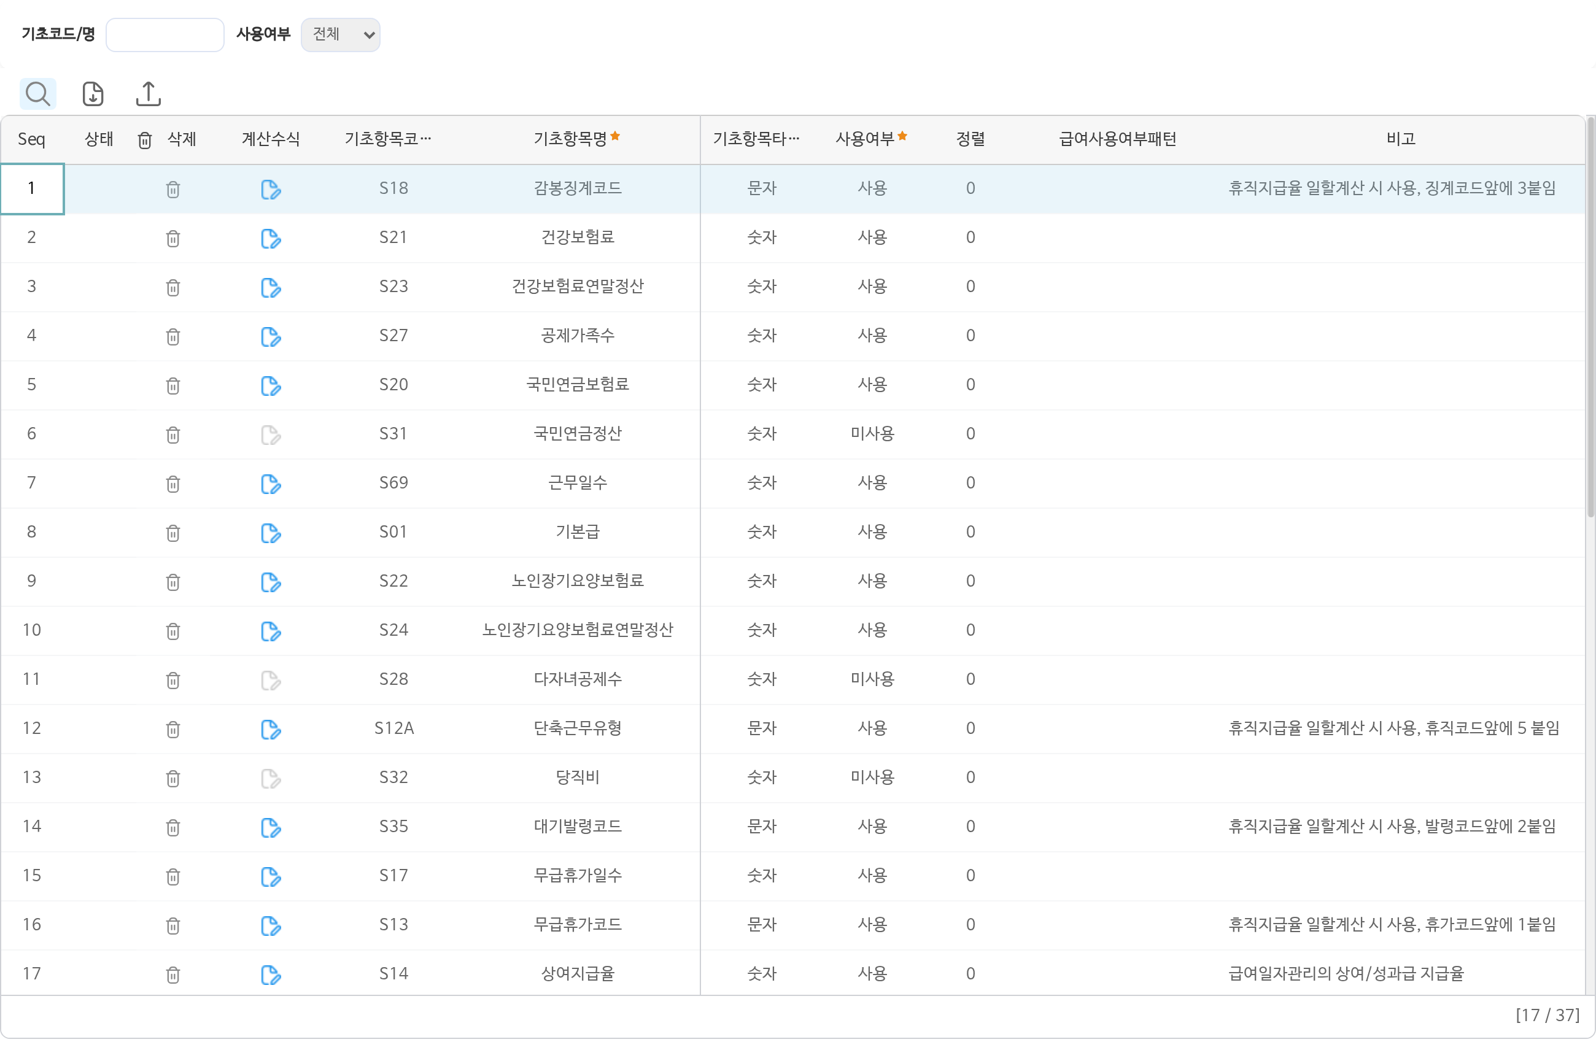Click the upload arrow icon

148,94
